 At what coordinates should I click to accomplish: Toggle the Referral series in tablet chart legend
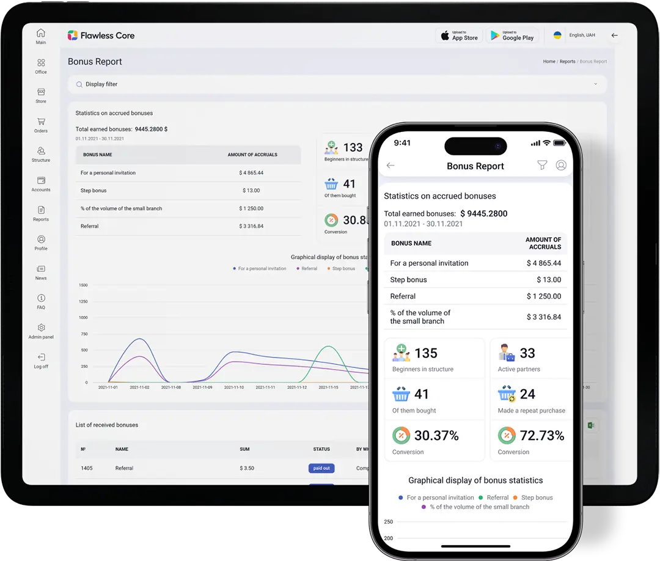(x=307, y=268)
